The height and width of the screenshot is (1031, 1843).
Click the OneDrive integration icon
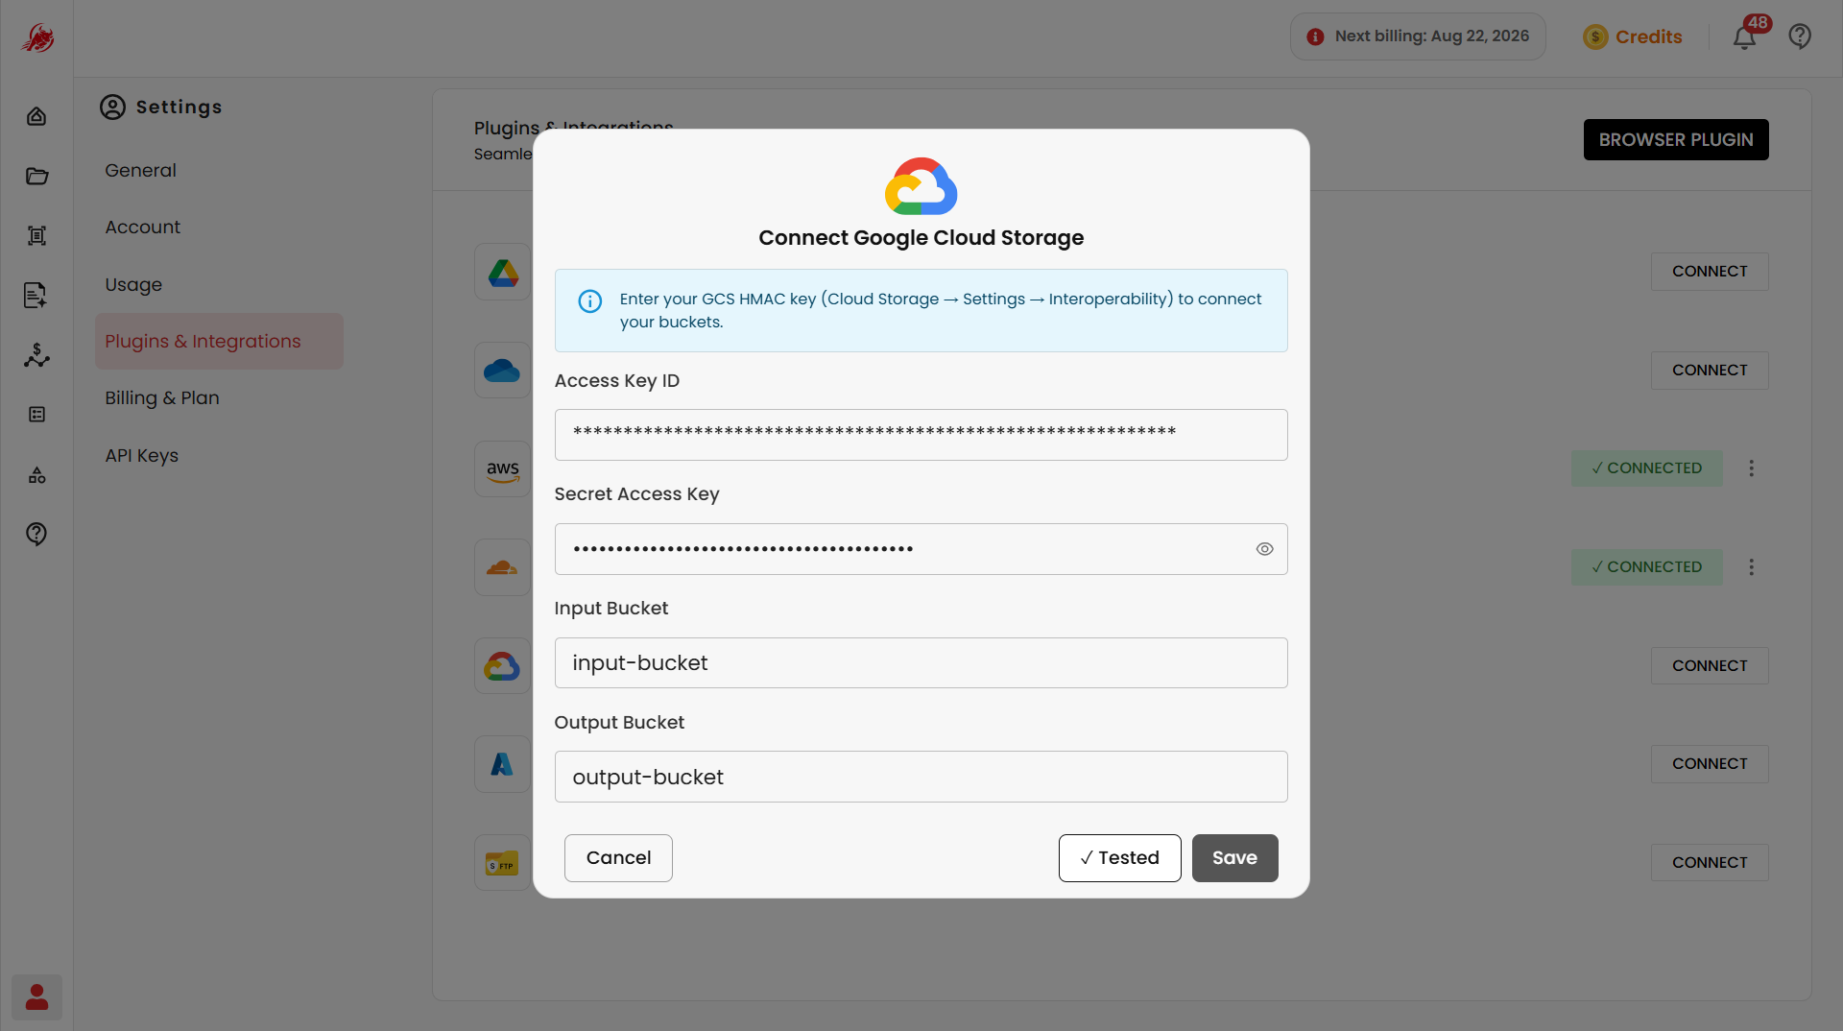(503, 371)
